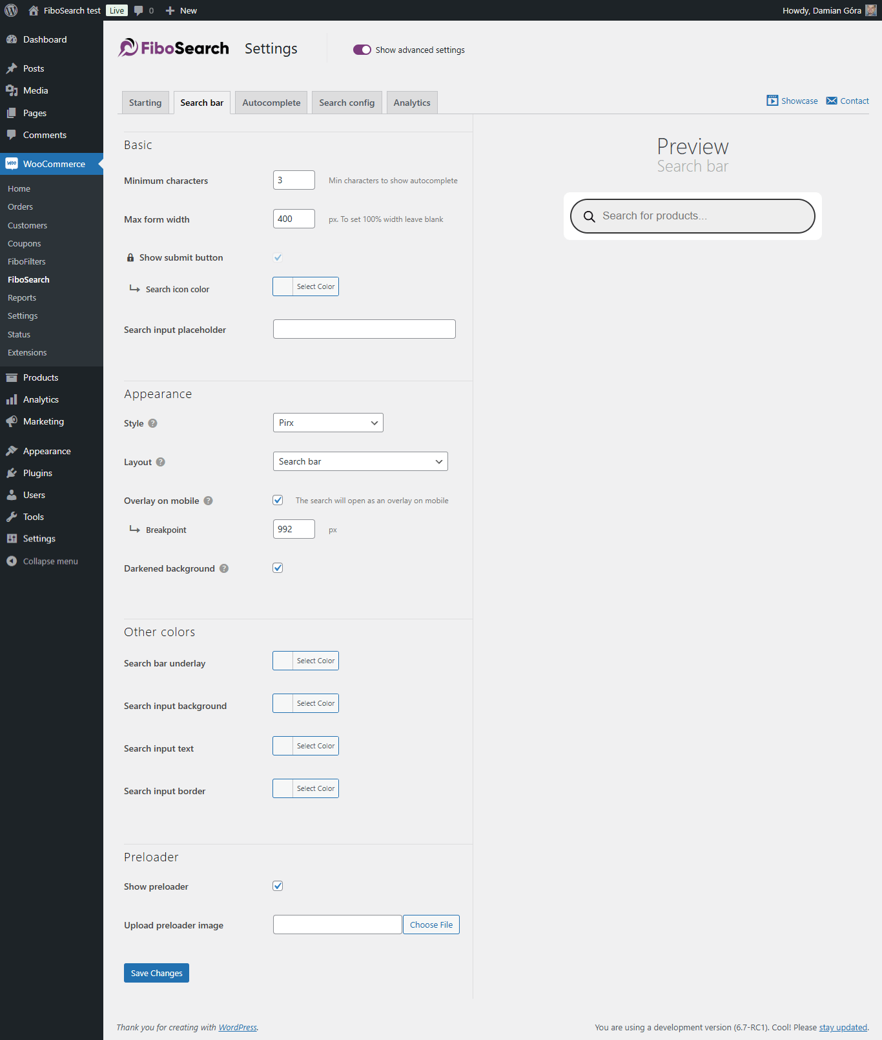This screenshot has width=882, height=1040.
Task: Open WooCommerce Orders submenu item
Action: 20,206
